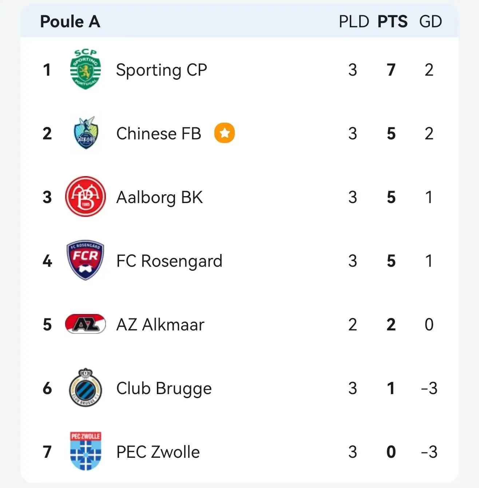
Task: Toggle the orange favorite star on Chinese FB
Action: click(x=225, y=133)
